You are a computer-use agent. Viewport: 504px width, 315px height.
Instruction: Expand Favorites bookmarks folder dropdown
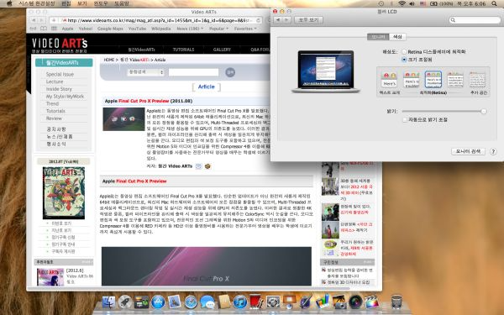tap(245, 29)
